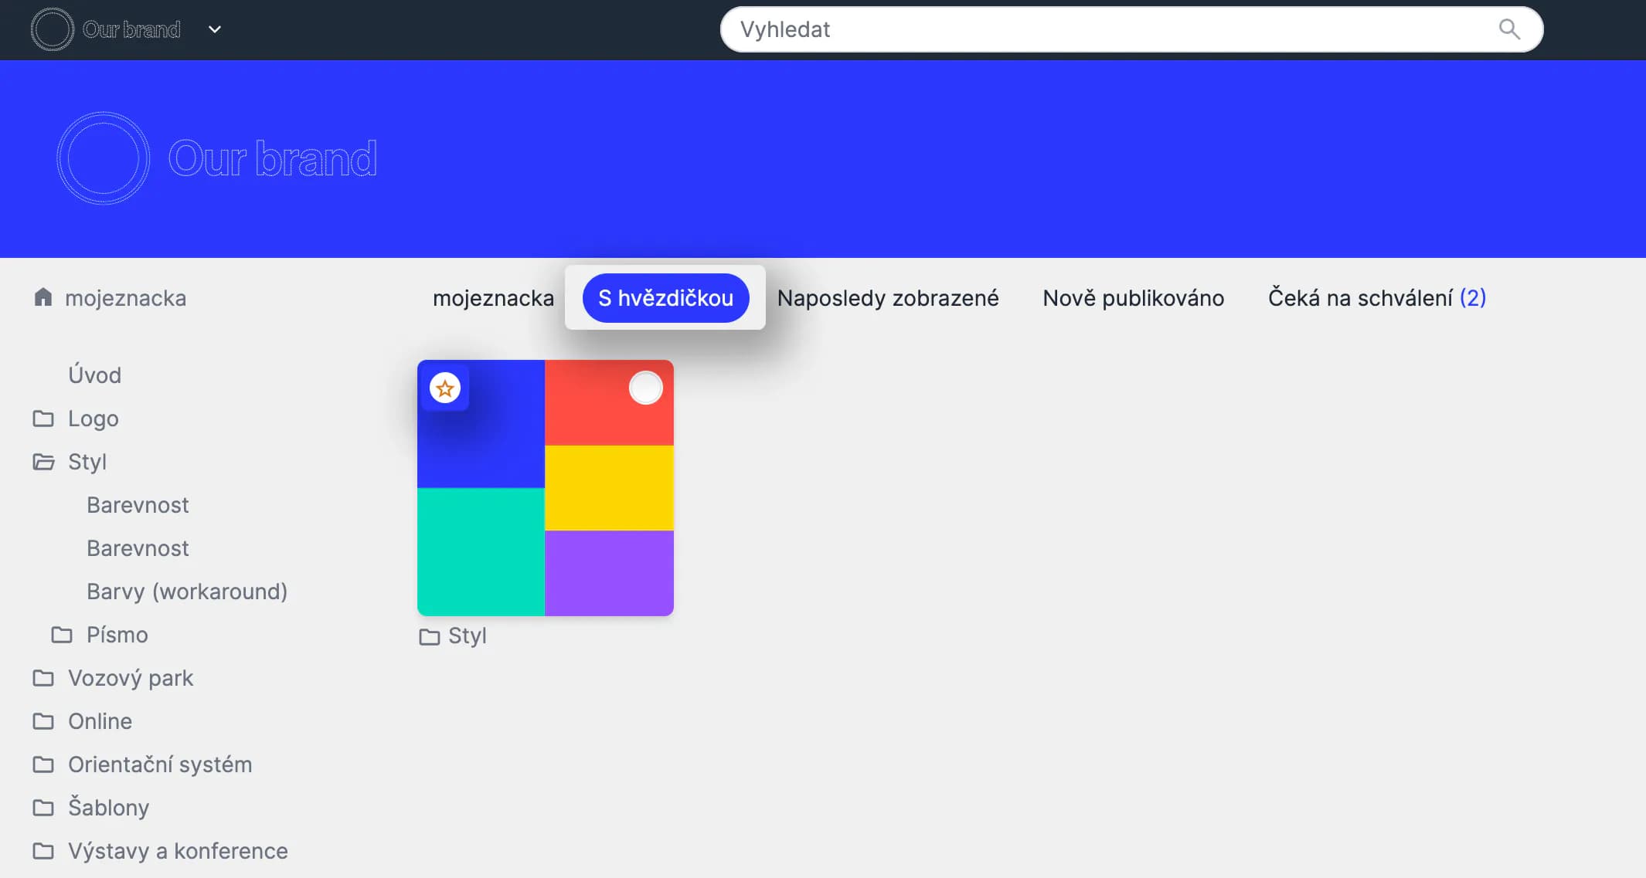Focus the Vyhledat search field
The width and height of the screenshot is (1646, 878).
tap(1082, 29)
